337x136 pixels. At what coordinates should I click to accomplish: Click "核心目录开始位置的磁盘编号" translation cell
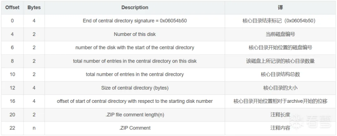pyautogui.click(x=280, y=47)
